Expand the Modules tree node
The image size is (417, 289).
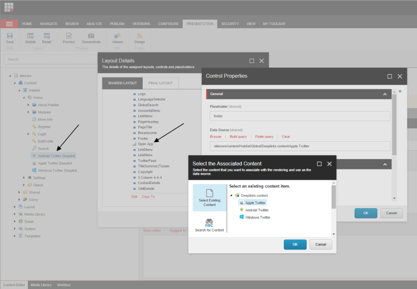point(28,112)
